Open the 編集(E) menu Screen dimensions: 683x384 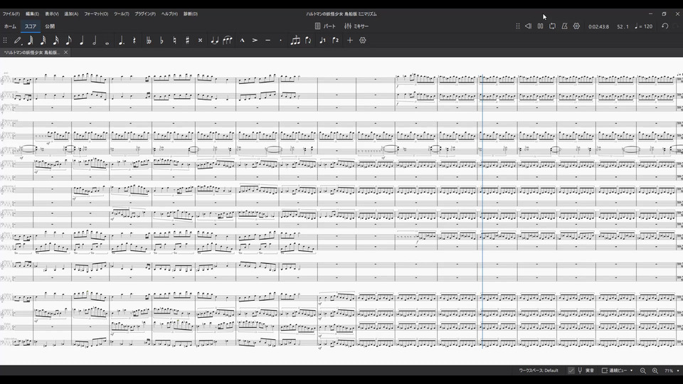(x=32, y=14)
